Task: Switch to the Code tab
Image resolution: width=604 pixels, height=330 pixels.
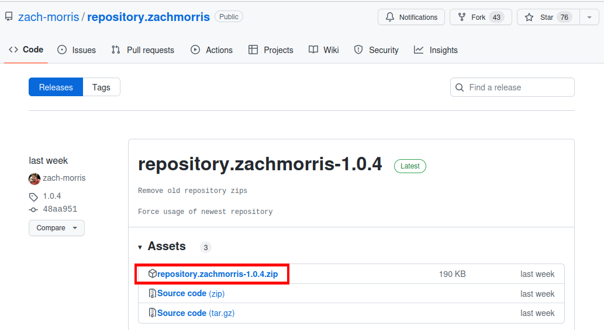Action: [26, 50]
